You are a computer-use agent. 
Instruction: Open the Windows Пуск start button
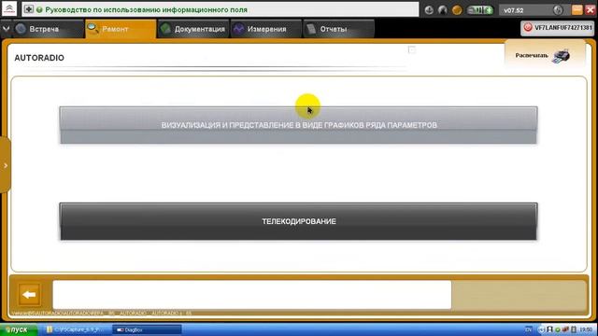coord(19,329)
